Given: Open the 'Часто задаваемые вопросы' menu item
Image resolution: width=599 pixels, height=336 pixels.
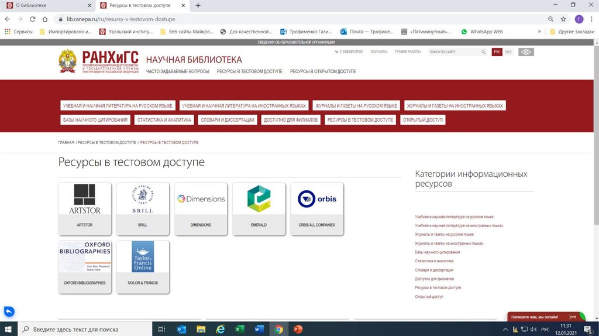Looking at the screenshot, I should pyautogui.click(x=178, y=71).
